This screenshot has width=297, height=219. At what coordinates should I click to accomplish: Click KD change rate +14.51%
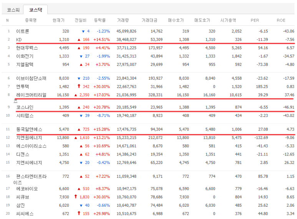pos(101,40)
